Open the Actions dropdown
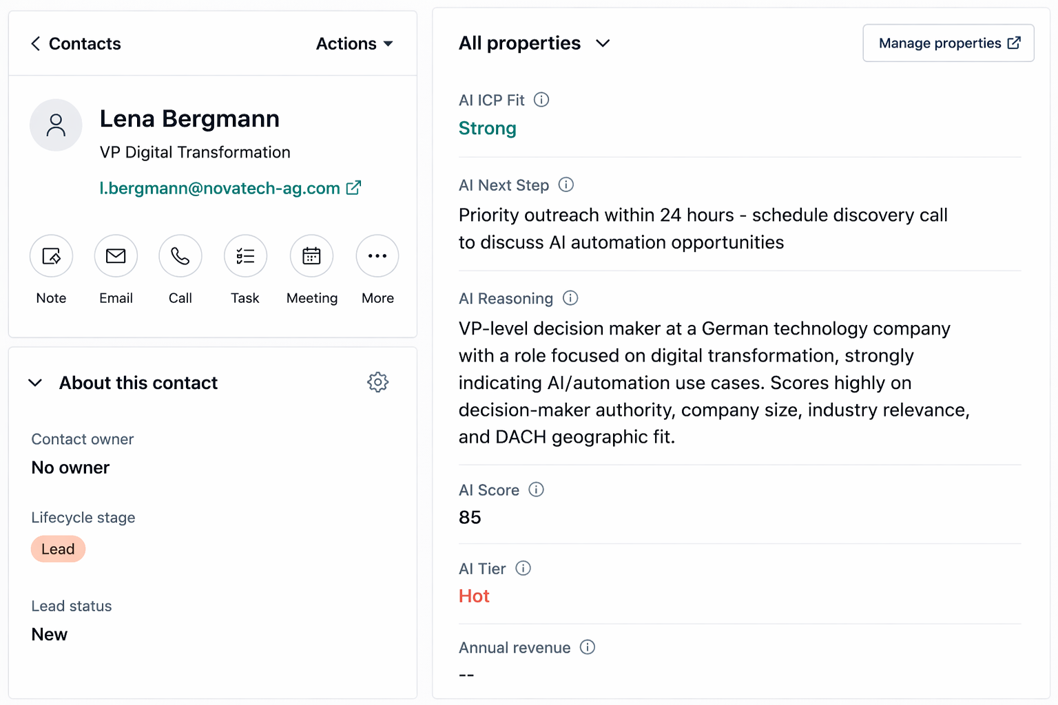Image resolution: width=1058 pixels, height=705 pixels. [354, 43]
